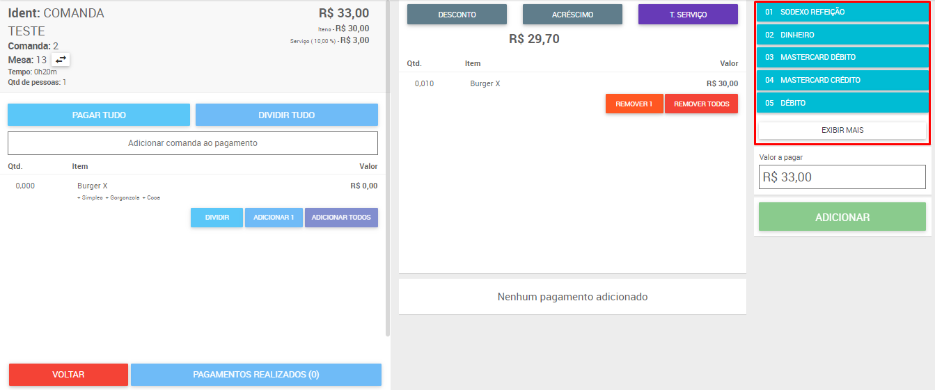This screenshot has height=390, width=935.
Task: Click Dividir Tudo to split all
Action: click(x=287, y=115)
